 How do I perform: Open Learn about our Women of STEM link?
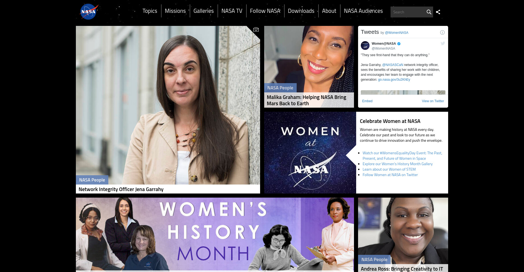[x=389, y=169]
